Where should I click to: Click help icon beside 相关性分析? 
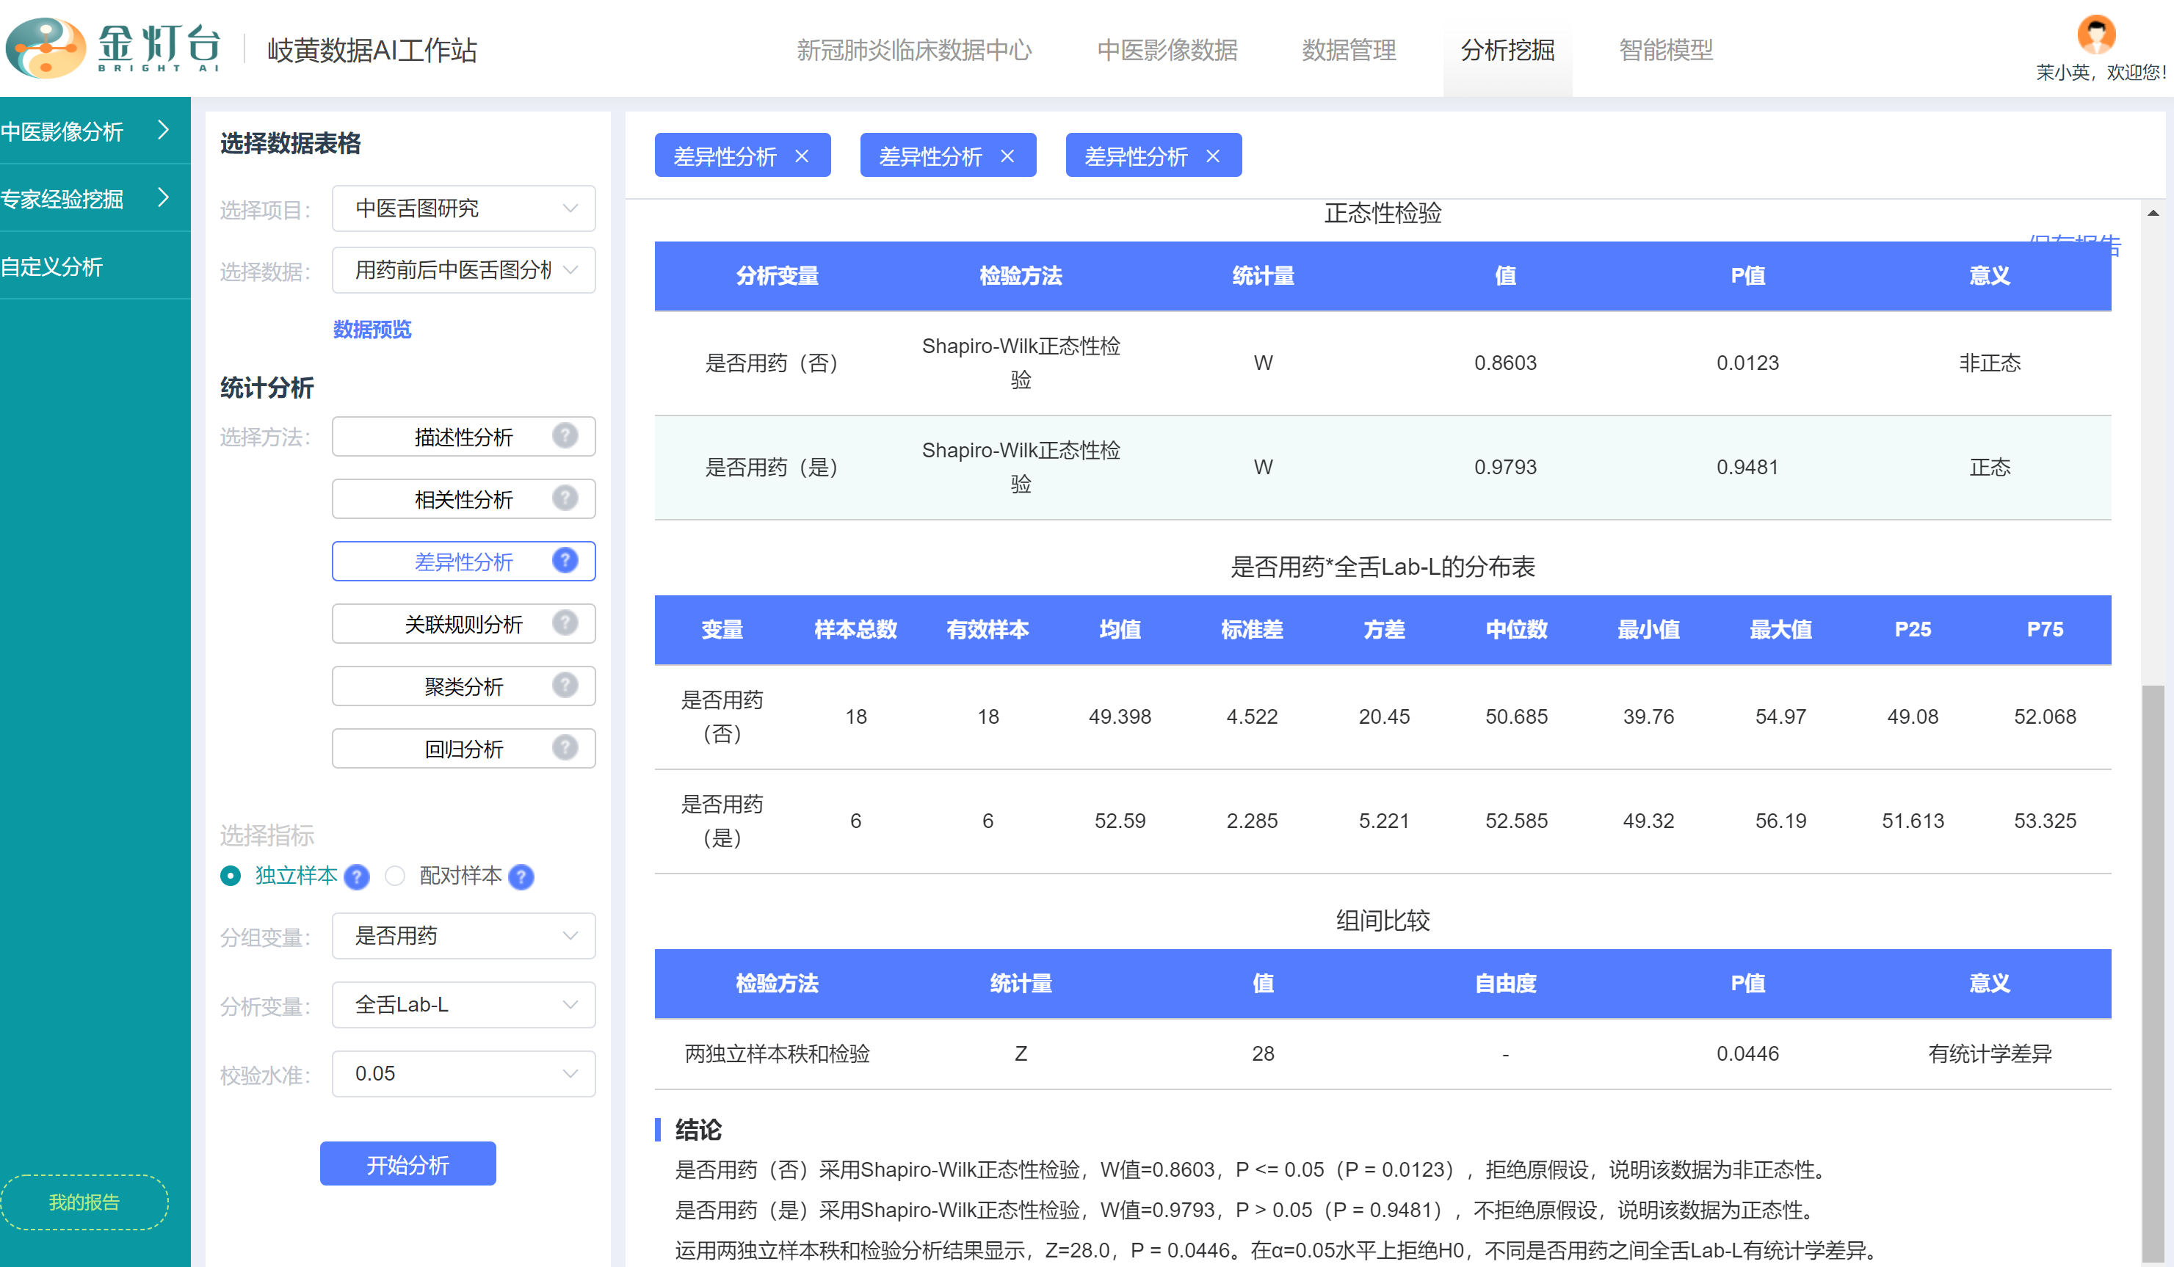[565, 498]
